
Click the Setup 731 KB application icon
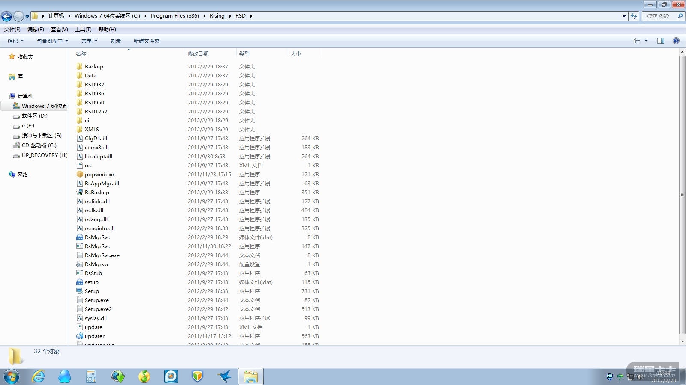coord(80,291)
